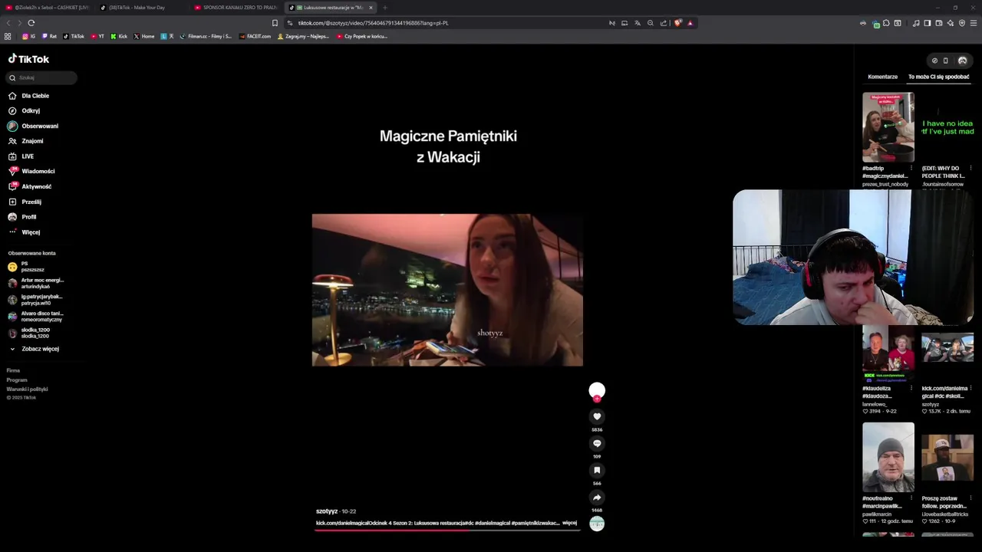Like the video with heart icon
Image resolution: width=982 pixels, height=552 pixels.
(x=597, y=416)
